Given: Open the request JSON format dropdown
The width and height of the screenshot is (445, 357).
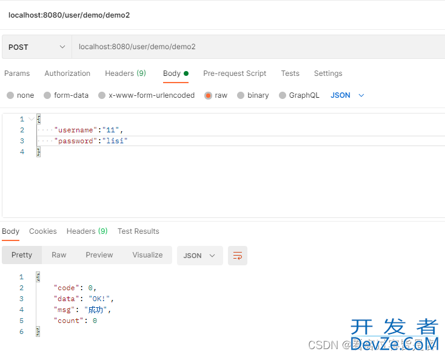Looking at the screenshot, I should (x=347, y=95).
